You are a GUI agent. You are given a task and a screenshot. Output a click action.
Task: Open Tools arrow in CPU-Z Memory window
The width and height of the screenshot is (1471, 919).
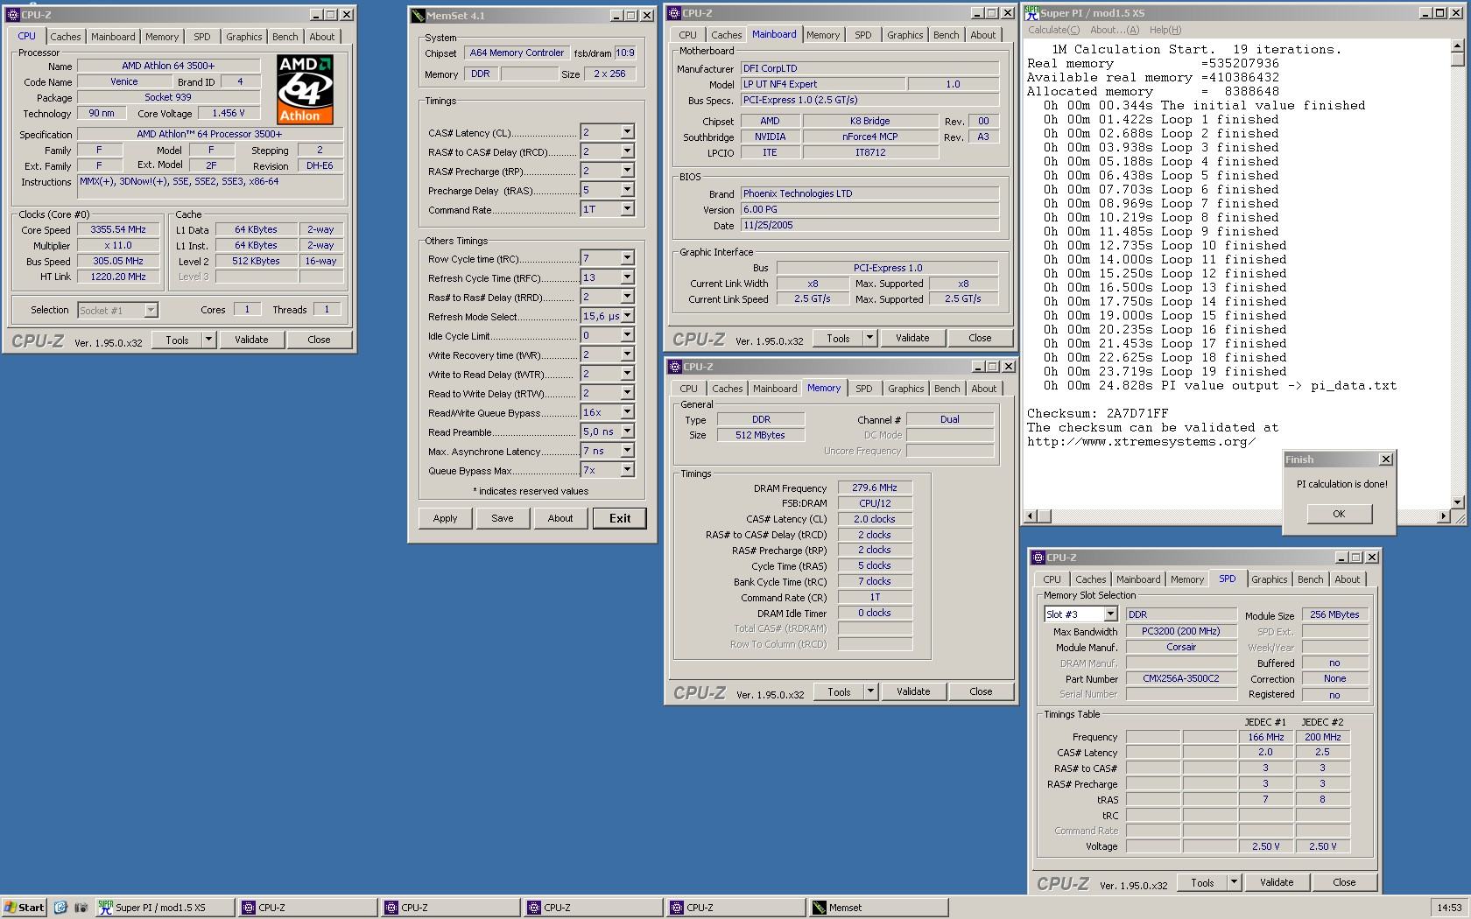tap(870, 691)
